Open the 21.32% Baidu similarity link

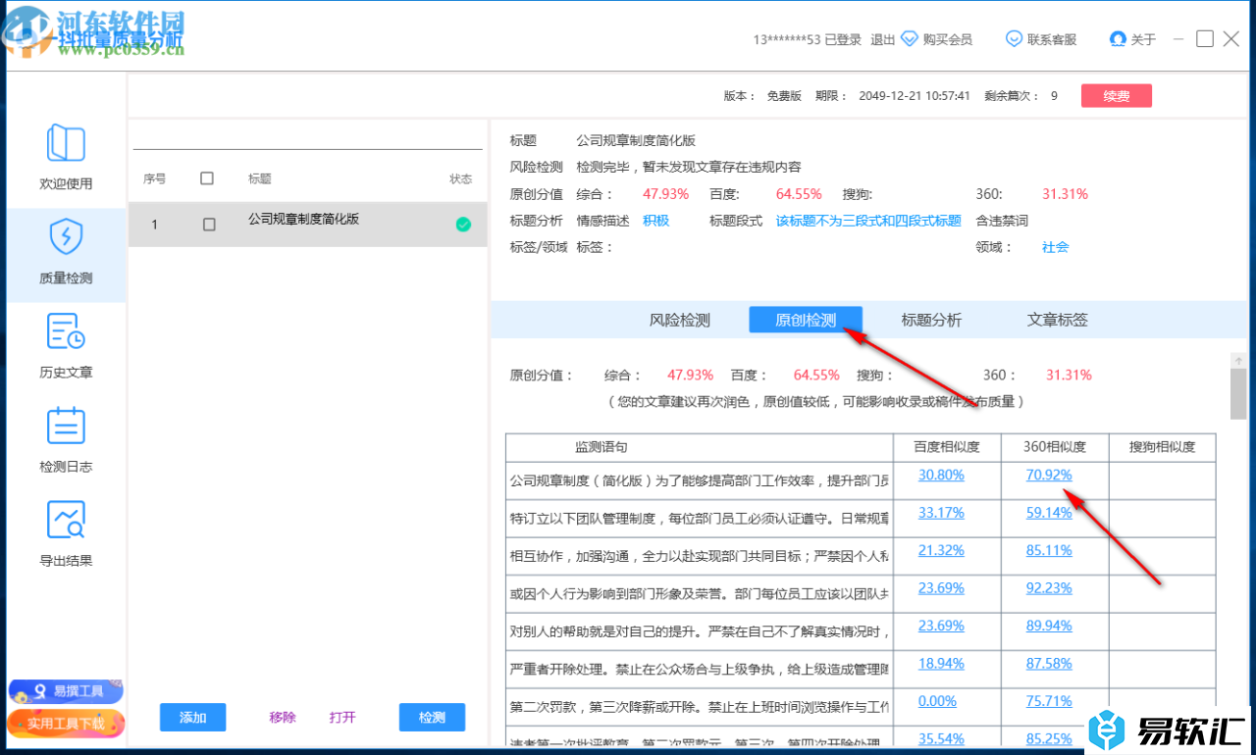(941, 550)
